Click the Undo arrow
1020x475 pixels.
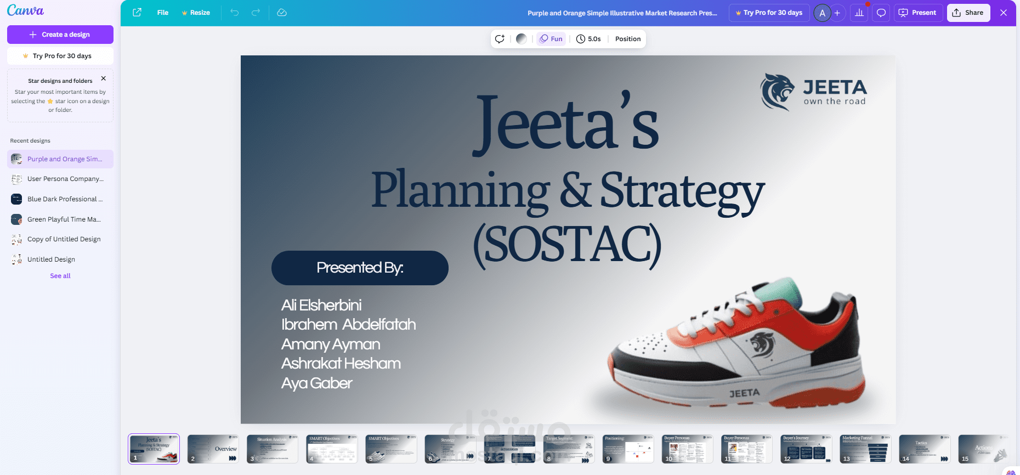pyautogui.click(x=235, y=13)
